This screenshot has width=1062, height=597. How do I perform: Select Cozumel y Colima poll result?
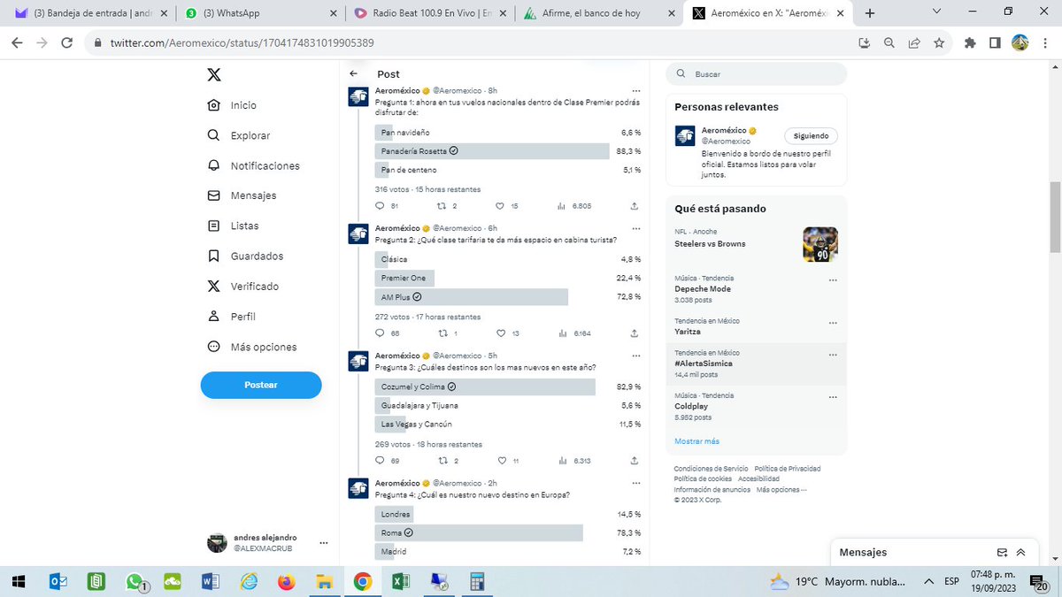click(x=508, y=387)
